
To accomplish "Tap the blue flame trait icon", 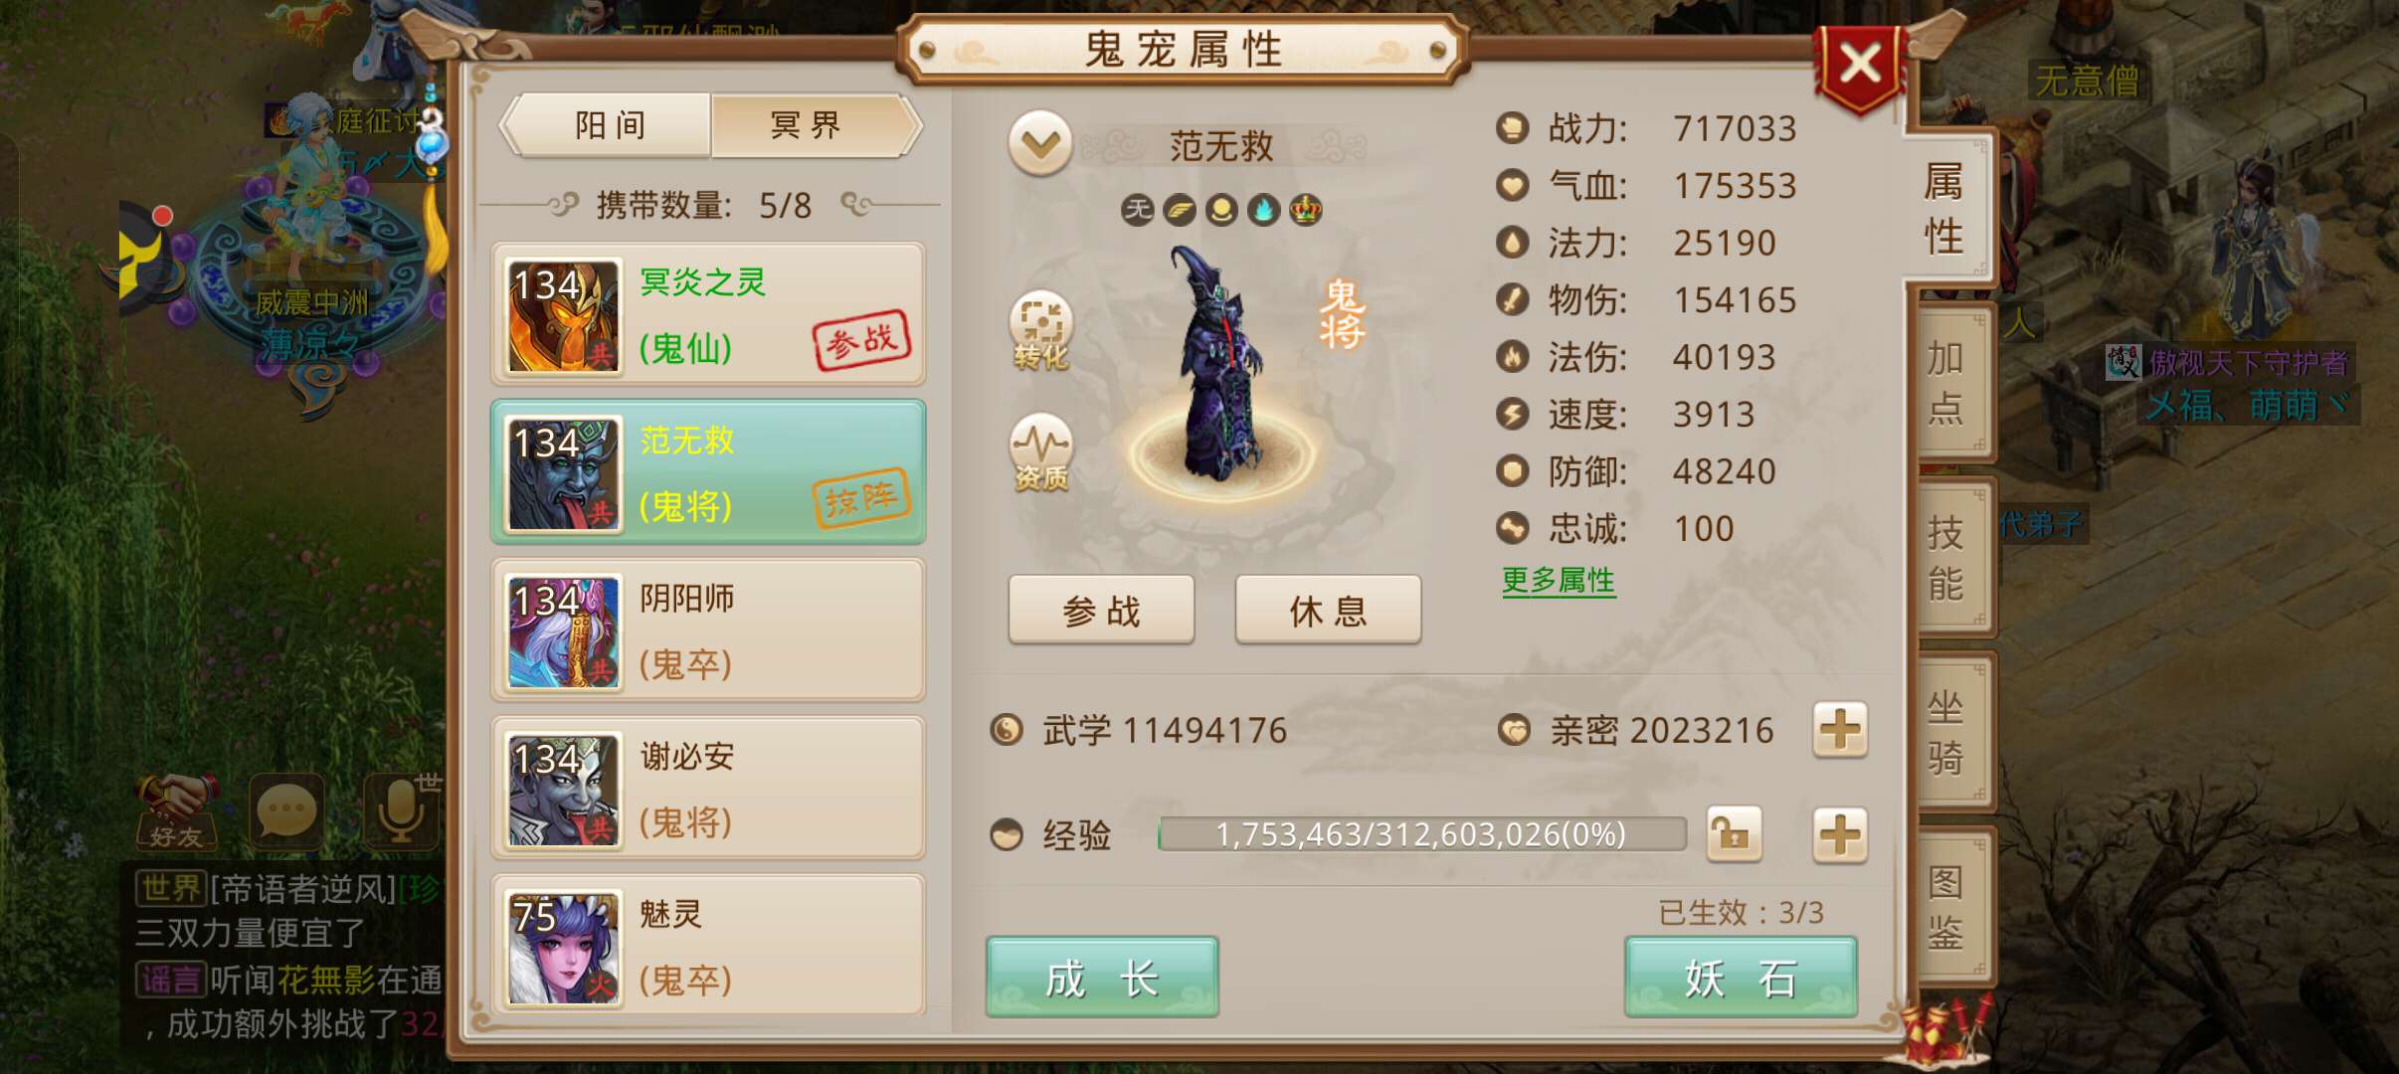I will click(x=1263, y=210).
